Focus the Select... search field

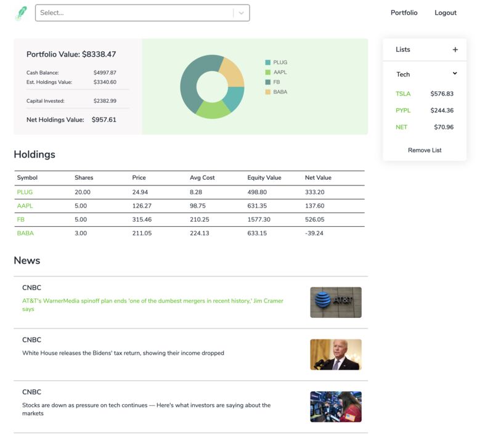pyautogui.click(x=142, y=13)
